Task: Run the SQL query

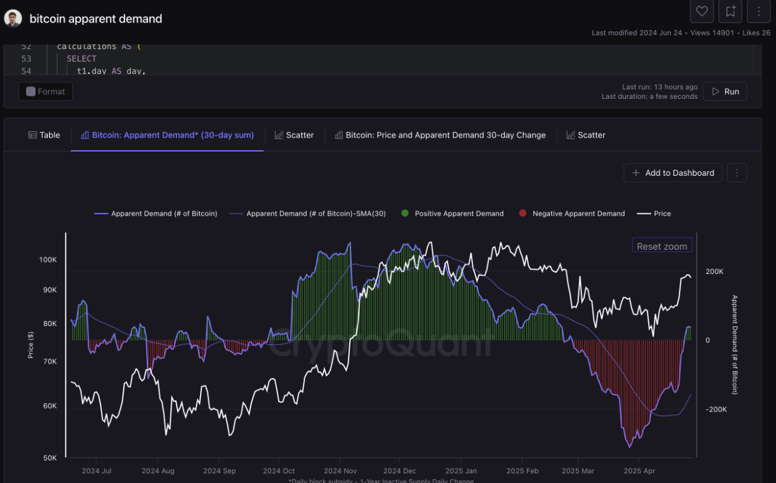Action: coord(724,92)
